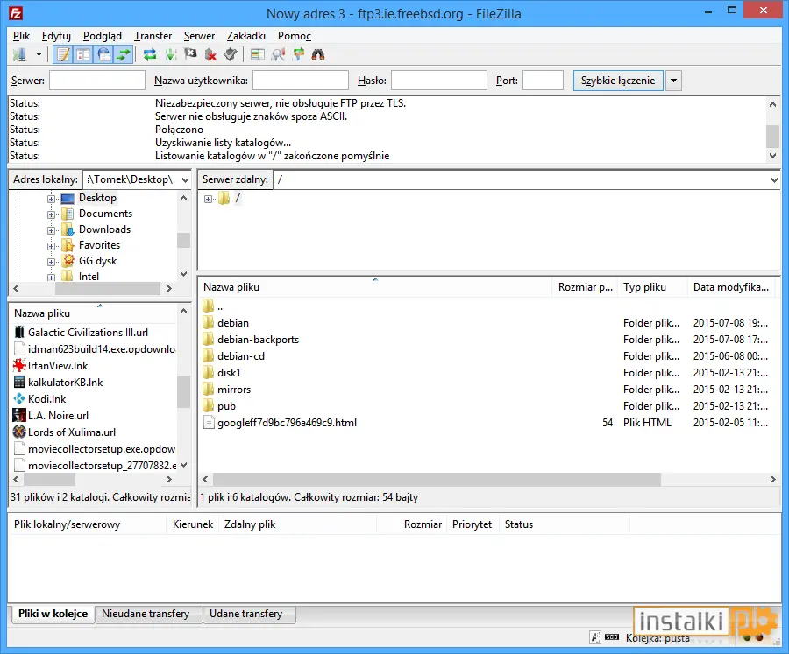
Task: Refresh the file and folder lists
Action: pos(149,54)
